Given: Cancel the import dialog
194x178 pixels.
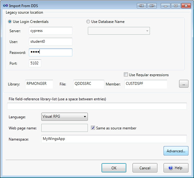Looking at the screenshot, I should [x=145, y=168].
